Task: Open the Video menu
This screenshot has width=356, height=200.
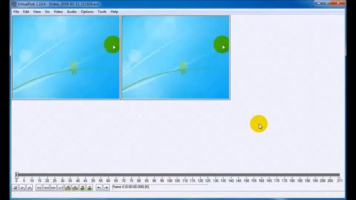Action: point(58,12)
